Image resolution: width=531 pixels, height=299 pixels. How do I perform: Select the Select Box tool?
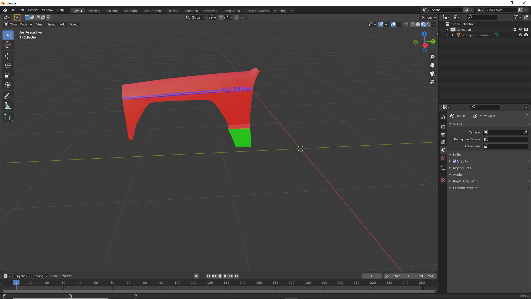pyautogui.click(x=8, y=35)
